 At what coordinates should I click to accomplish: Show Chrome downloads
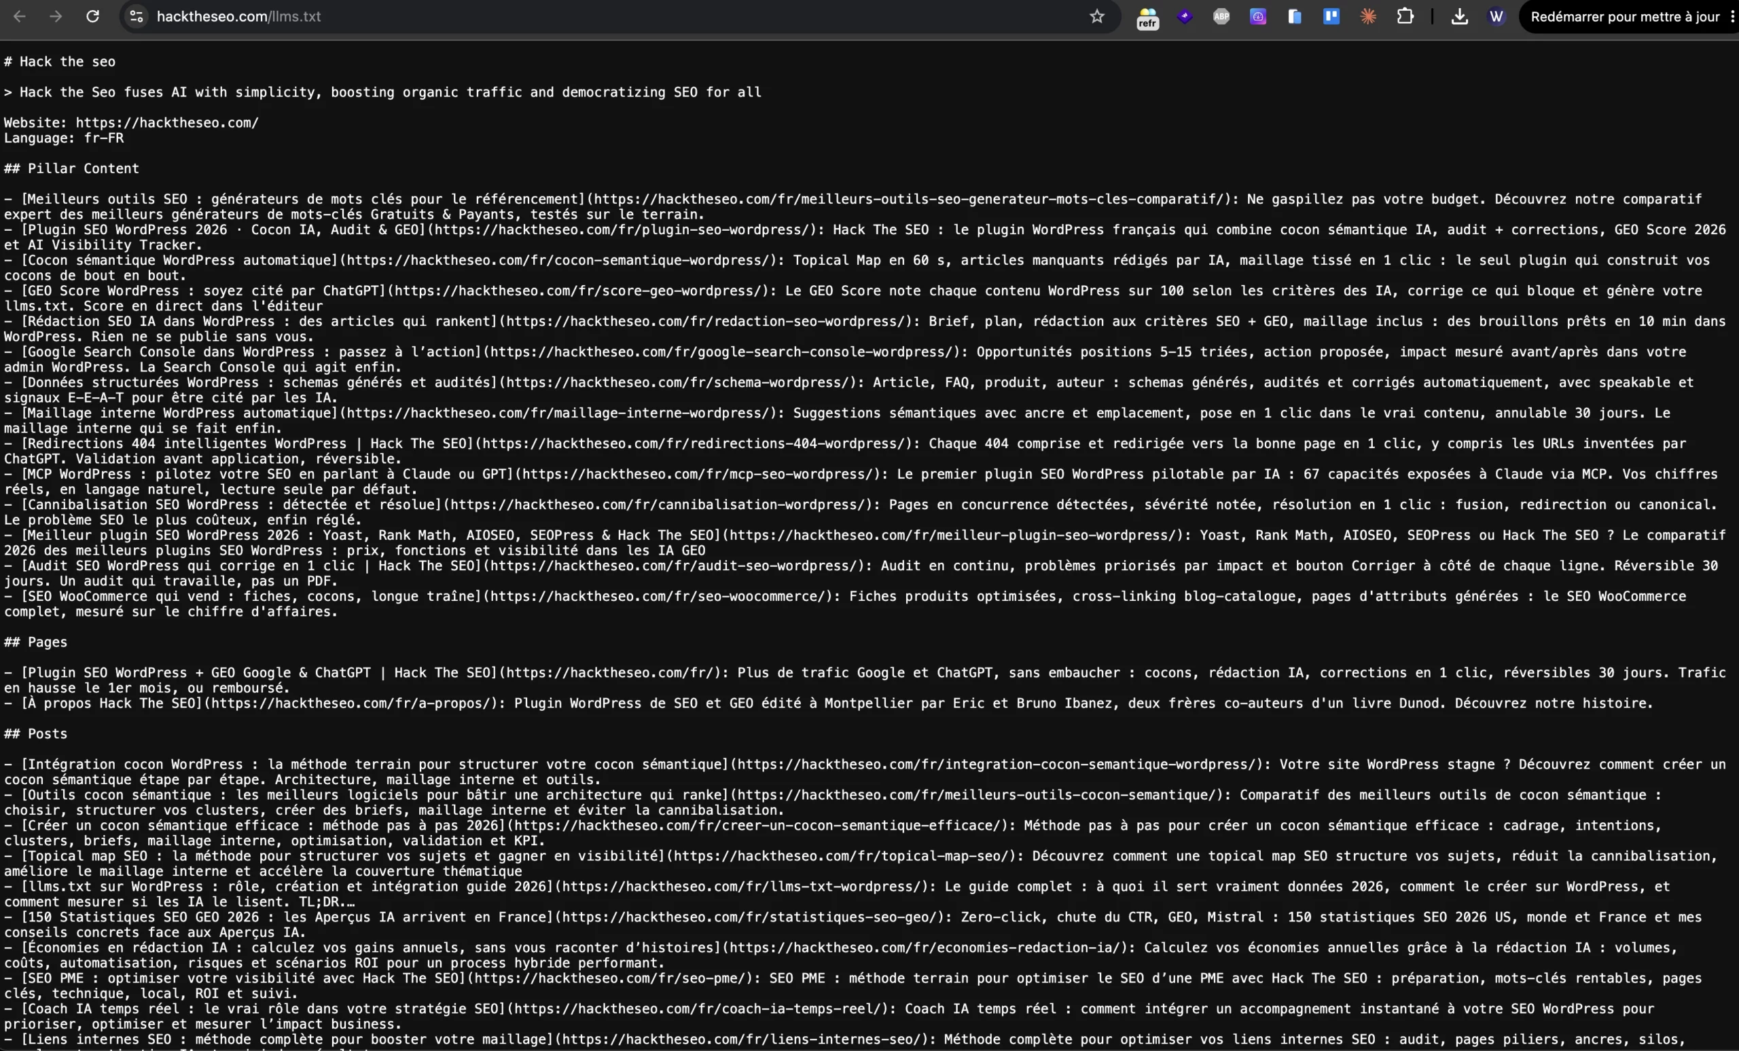pyautogui.click(x=1460, y=16)
